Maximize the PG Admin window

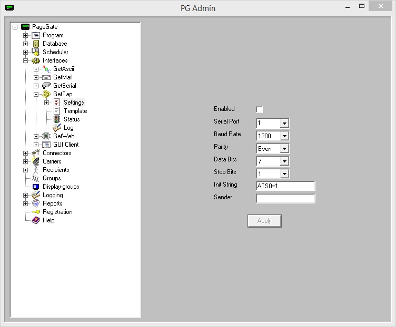click(362, 6)
